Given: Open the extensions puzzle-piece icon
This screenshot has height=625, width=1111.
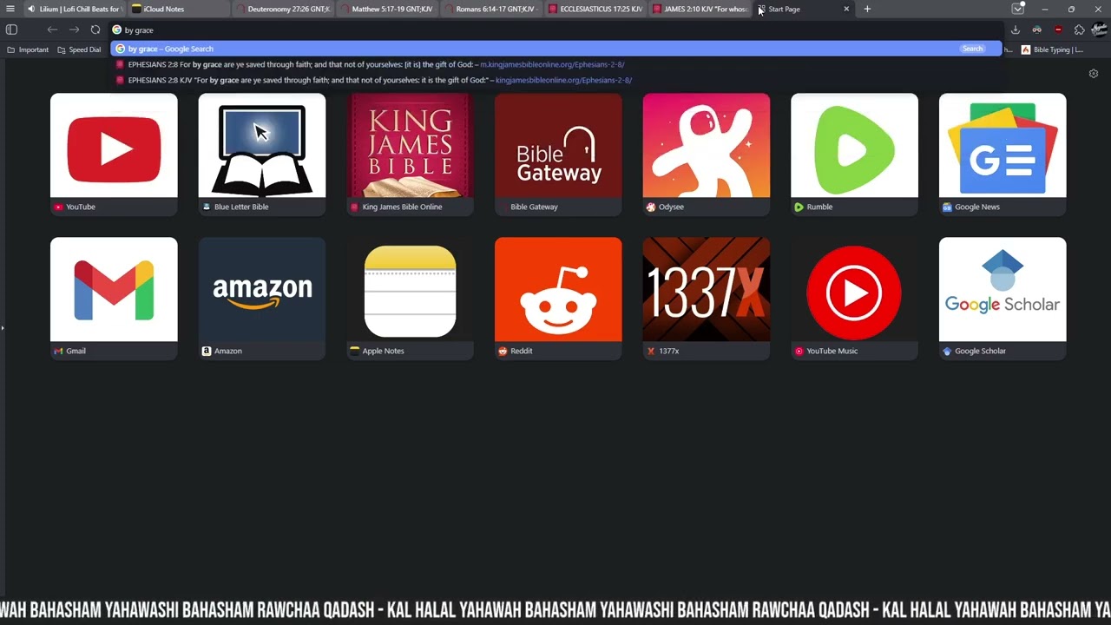Looking at the screenshot, I should click(x=1079, y=30).
